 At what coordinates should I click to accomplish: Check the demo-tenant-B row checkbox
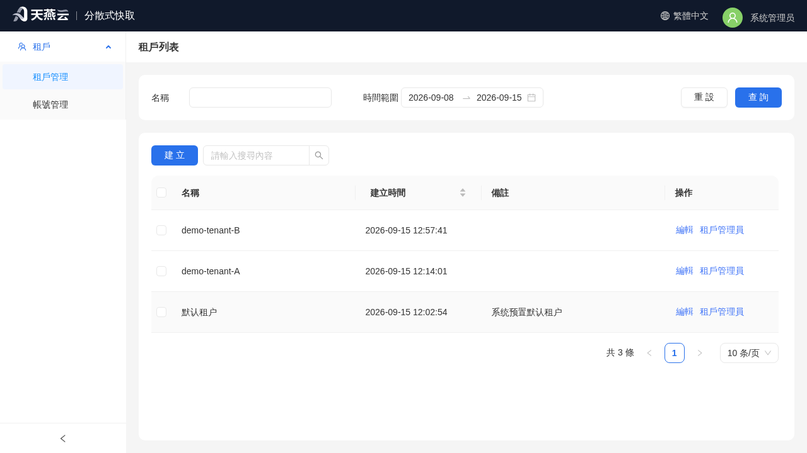161,230
